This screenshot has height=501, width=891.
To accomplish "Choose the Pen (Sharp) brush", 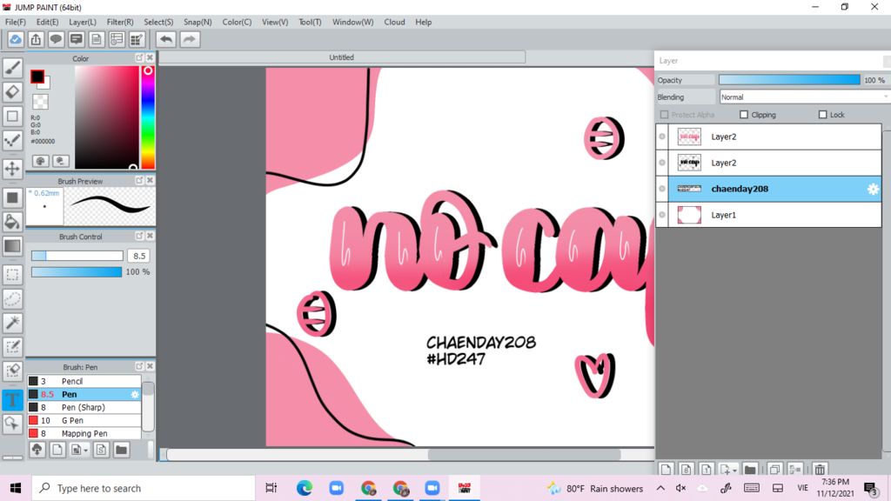I will tap(84, 407).
